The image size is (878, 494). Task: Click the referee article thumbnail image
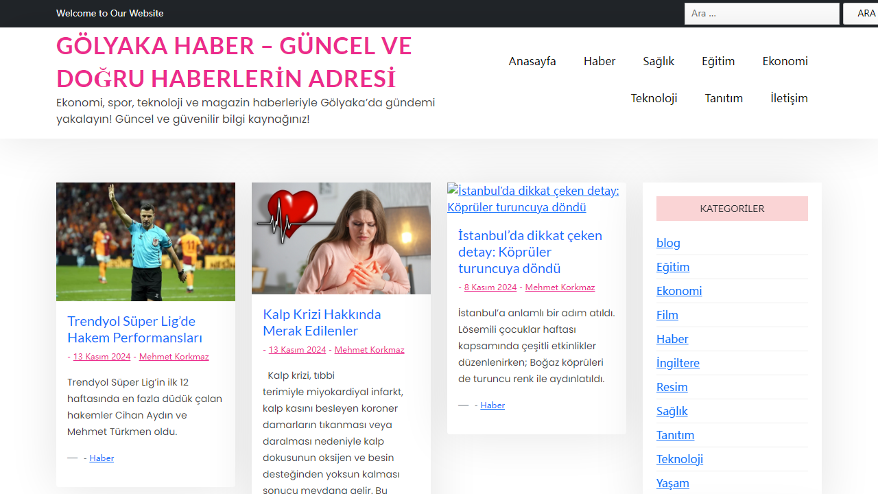[x=145, y=242]
